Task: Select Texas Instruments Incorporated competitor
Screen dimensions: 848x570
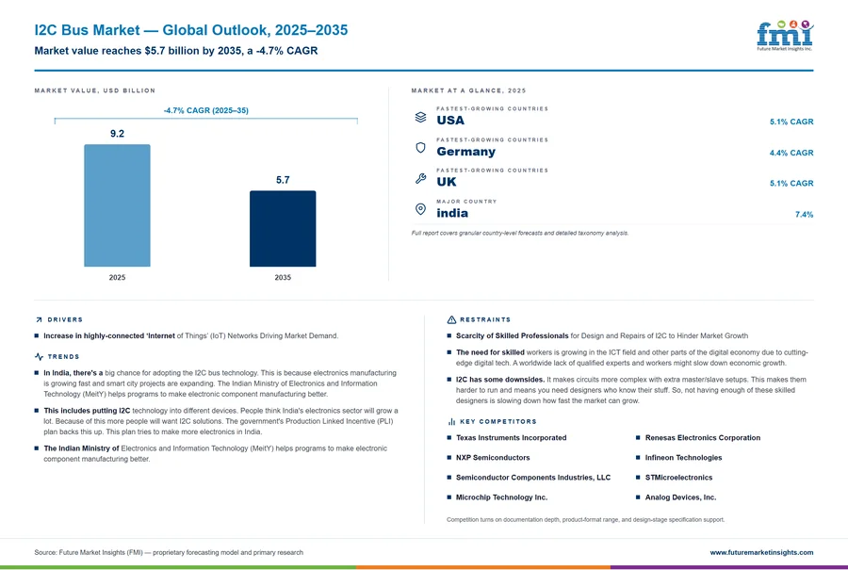Action: point(511,438)
